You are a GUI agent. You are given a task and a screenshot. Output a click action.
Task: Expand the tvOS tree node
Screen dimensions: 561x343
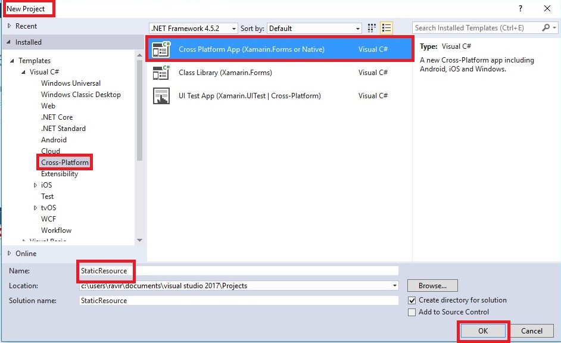pos(35,208)
